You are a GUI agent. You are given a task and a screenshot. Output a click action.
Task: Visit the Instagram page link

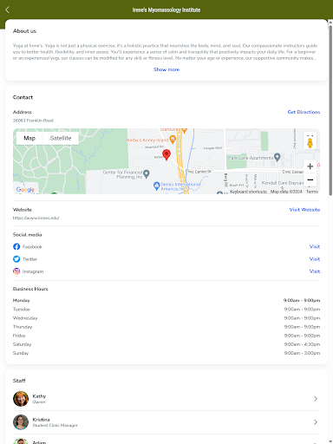pyautogui.click(x=315, y=271)
